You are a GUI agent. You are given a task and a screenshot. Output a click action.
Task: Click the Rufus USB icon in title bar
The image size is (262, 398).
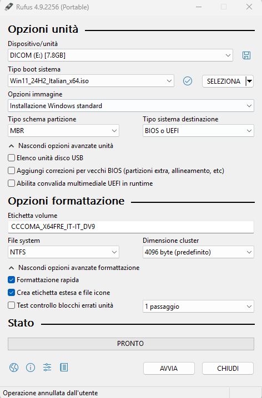[x=9, y=7]
